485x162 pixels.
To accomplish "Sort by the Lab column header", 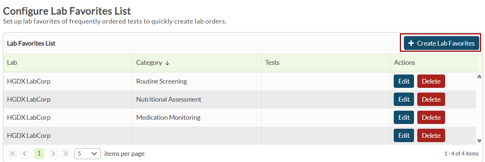I will pos(12,63).
